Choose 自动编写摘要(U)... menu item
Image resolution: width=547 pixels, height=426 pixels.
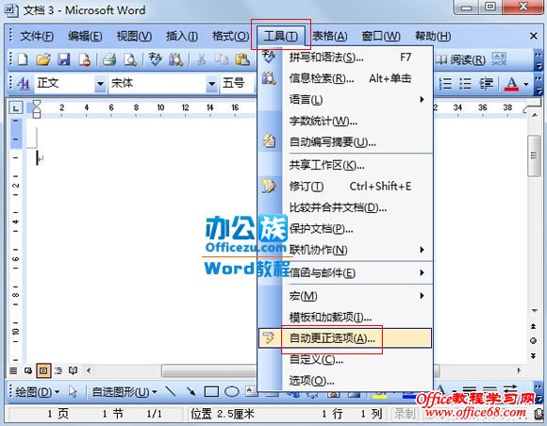click(345, 142)
